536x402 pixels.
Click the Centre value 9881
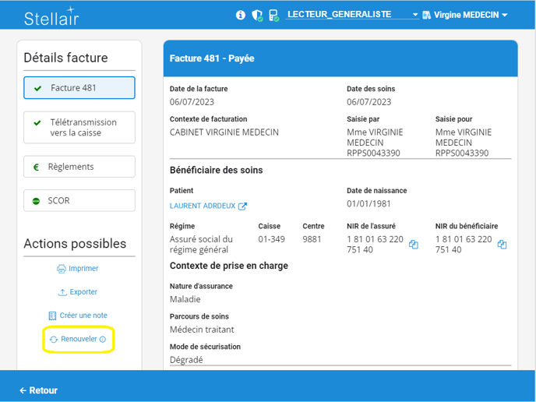[312, 239]
